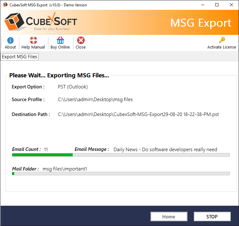Click the mail folder 'msg files\important1'

click(x=65, y=169)
